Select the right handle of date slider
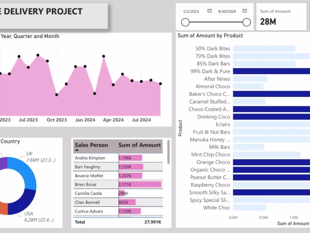The image size is (310, 233). tap(247, 22)
